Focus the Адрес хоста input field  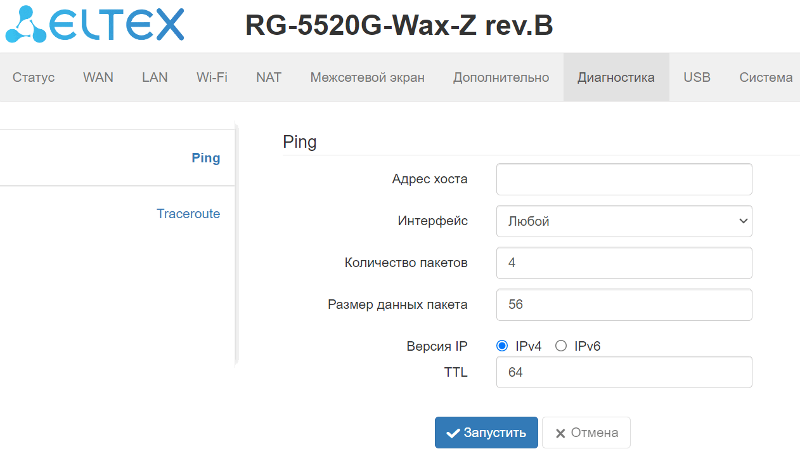coord(624,179)
